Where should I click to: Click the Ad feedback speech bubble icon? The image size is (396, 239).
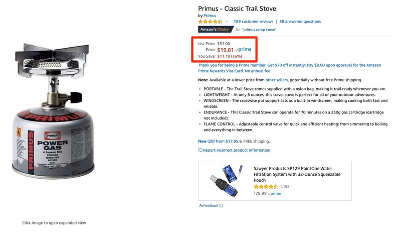click(x=221, y=205)
